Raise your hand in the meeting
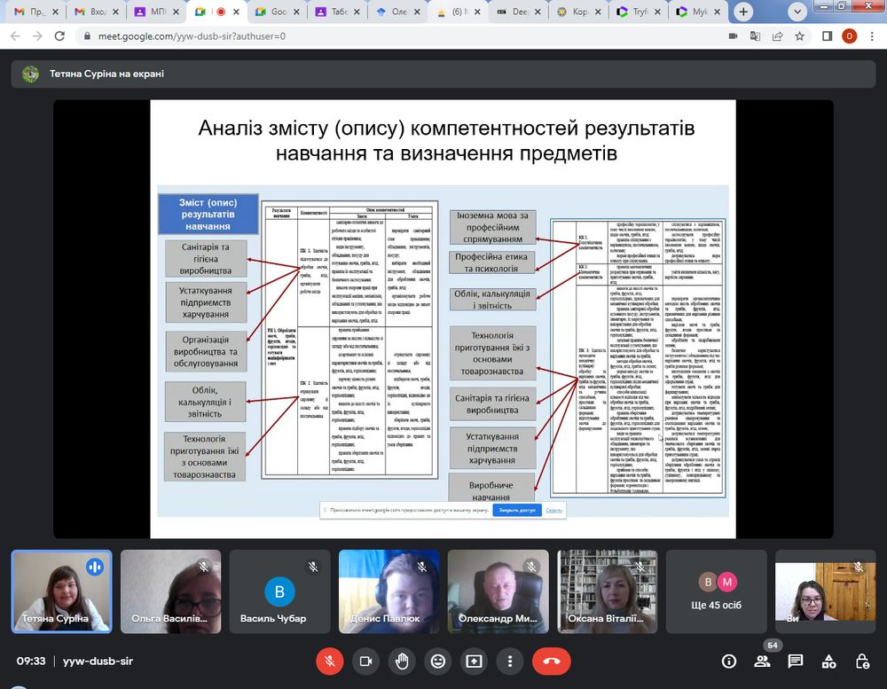Image resolution: width=887 pixels, height=689 pixels. click(401, 662)
